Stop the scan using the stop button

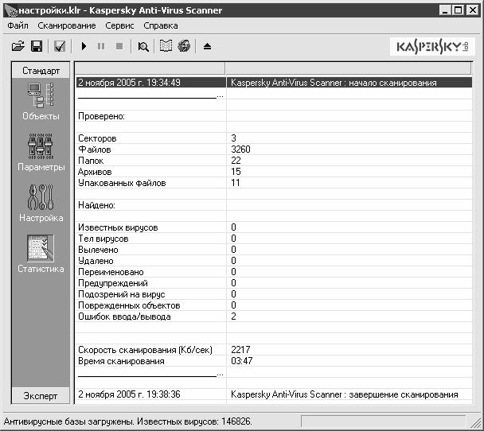point(119,47)
